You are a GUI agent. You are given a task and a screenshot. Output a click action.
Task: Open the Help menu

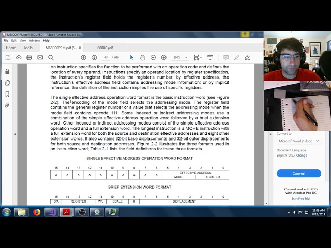pos(46,40)
